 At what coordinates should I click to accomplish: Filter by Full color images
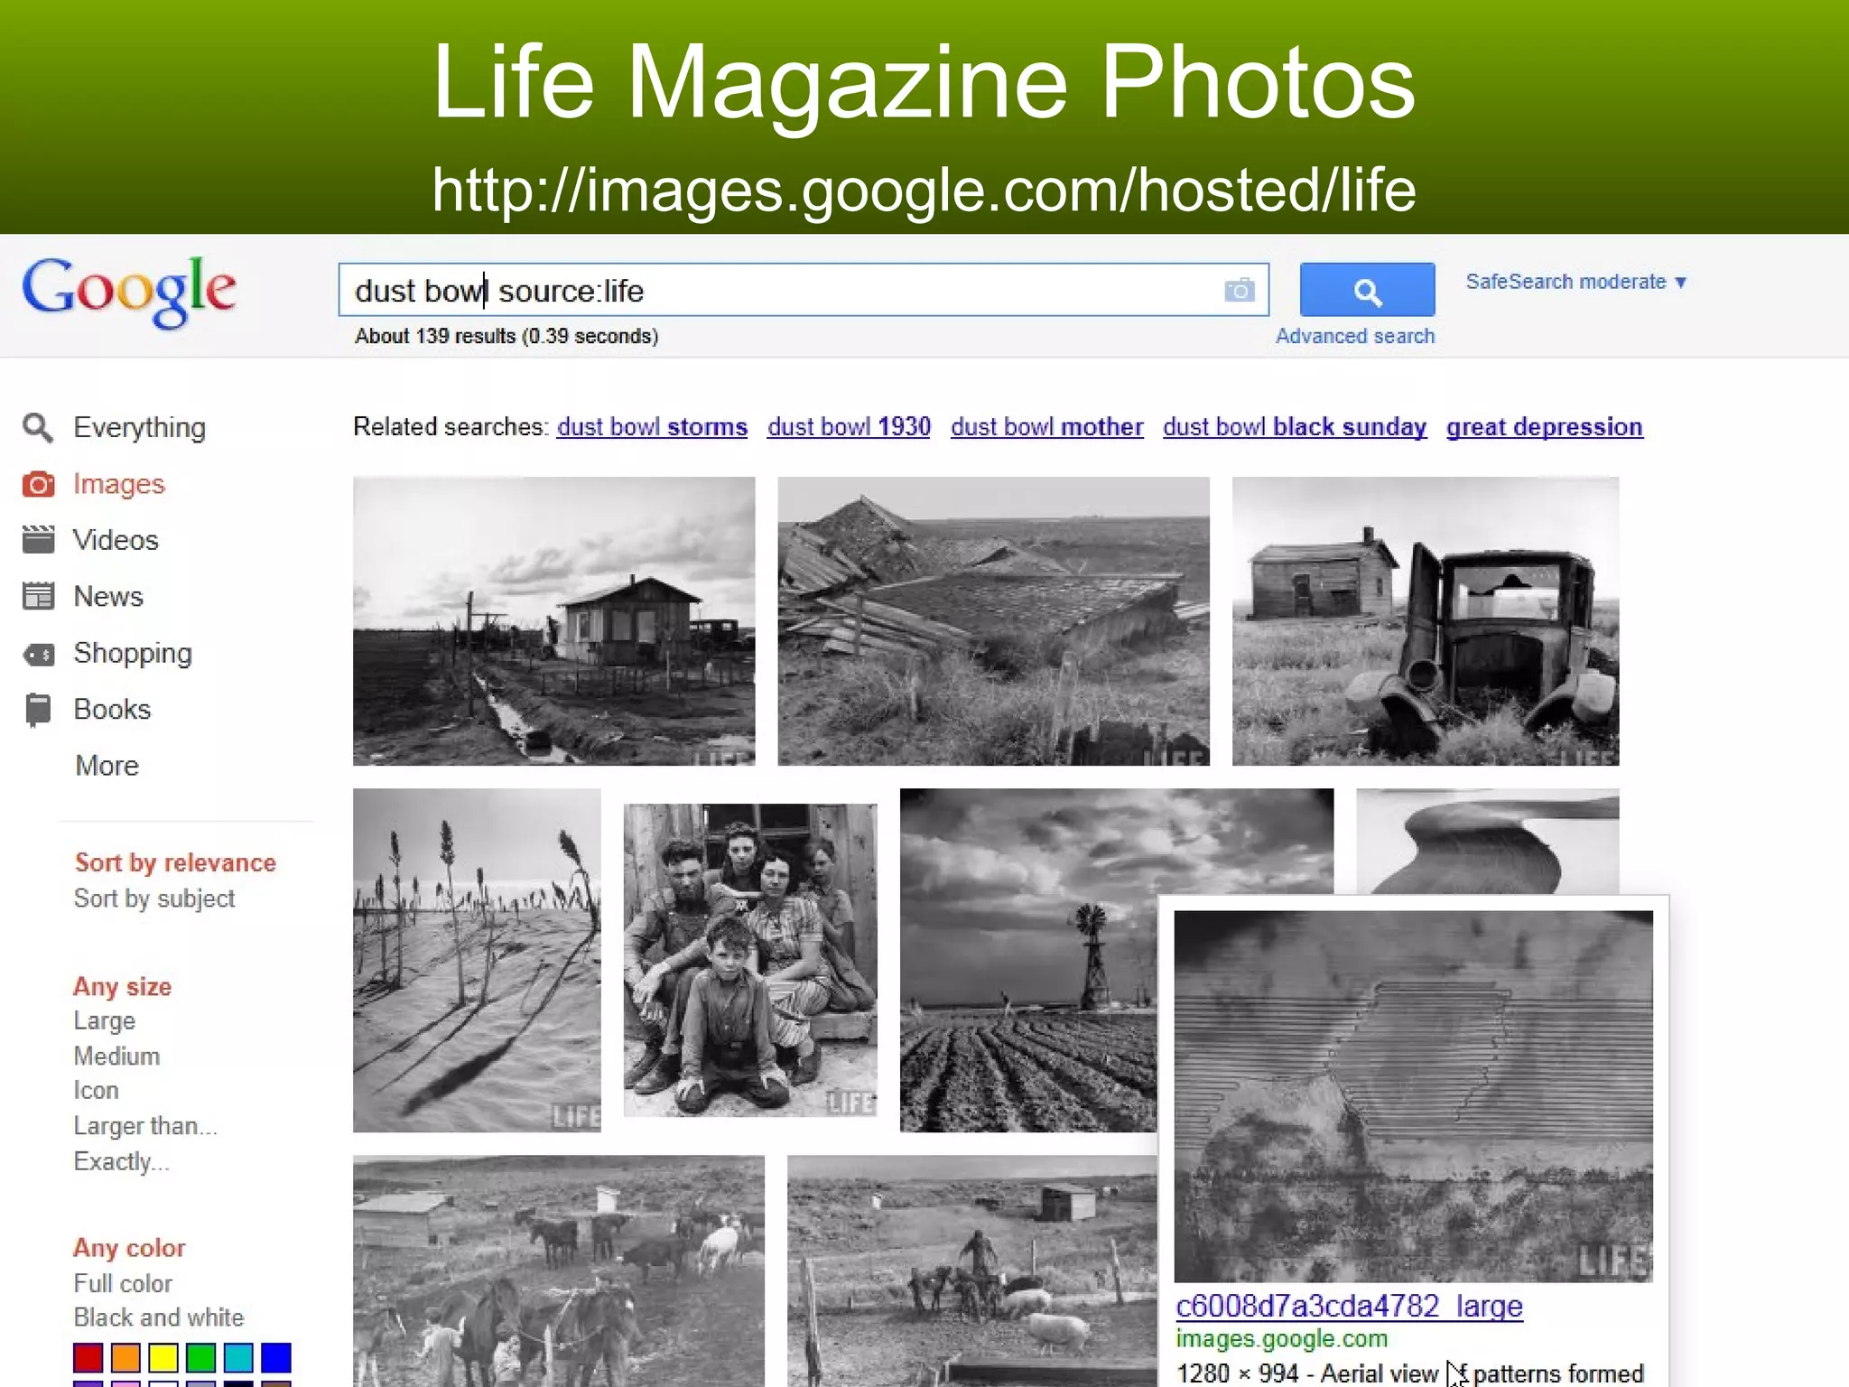click(x=123, y=1283)
